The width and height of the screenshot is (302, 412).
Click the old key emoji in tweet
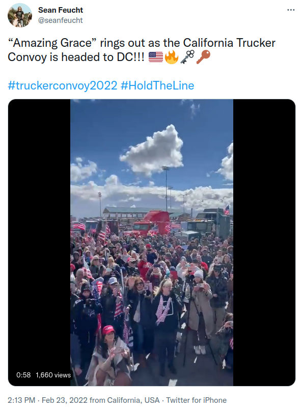(x=187, y=57)
